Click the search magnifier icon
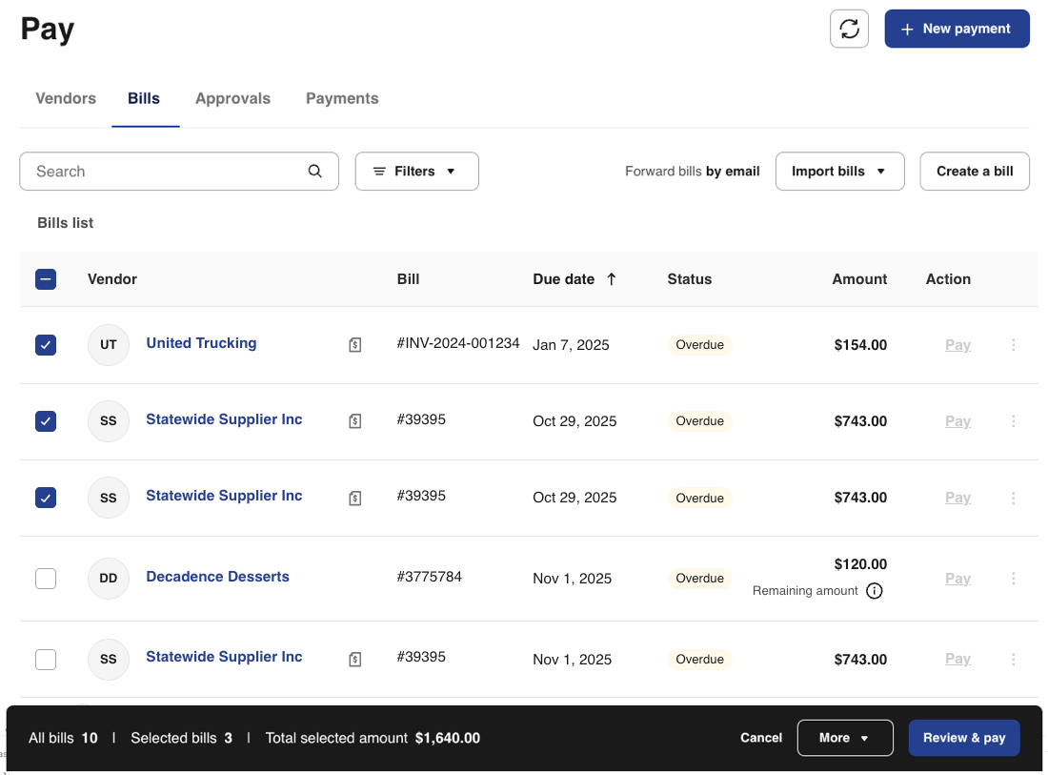The image size is (1048, 775). [315, 172]
